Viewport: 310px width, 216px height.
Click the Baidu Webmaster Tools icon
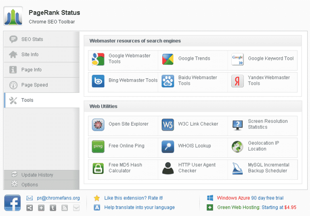pos(168,81)
